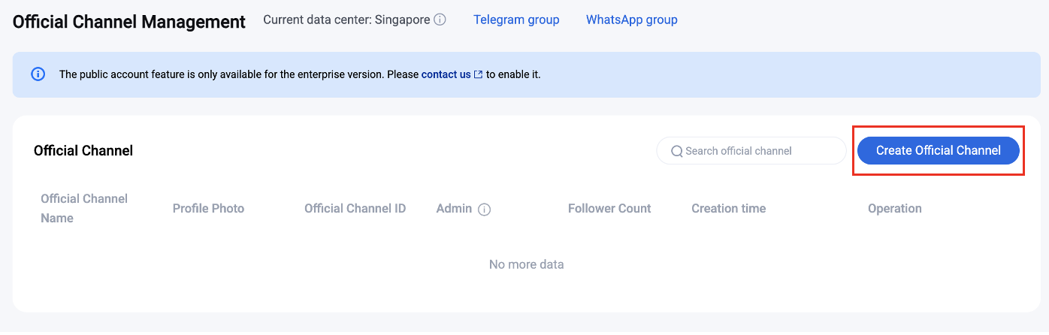
Task: Click the blue info icon in the banner
Action: point(38,74)
